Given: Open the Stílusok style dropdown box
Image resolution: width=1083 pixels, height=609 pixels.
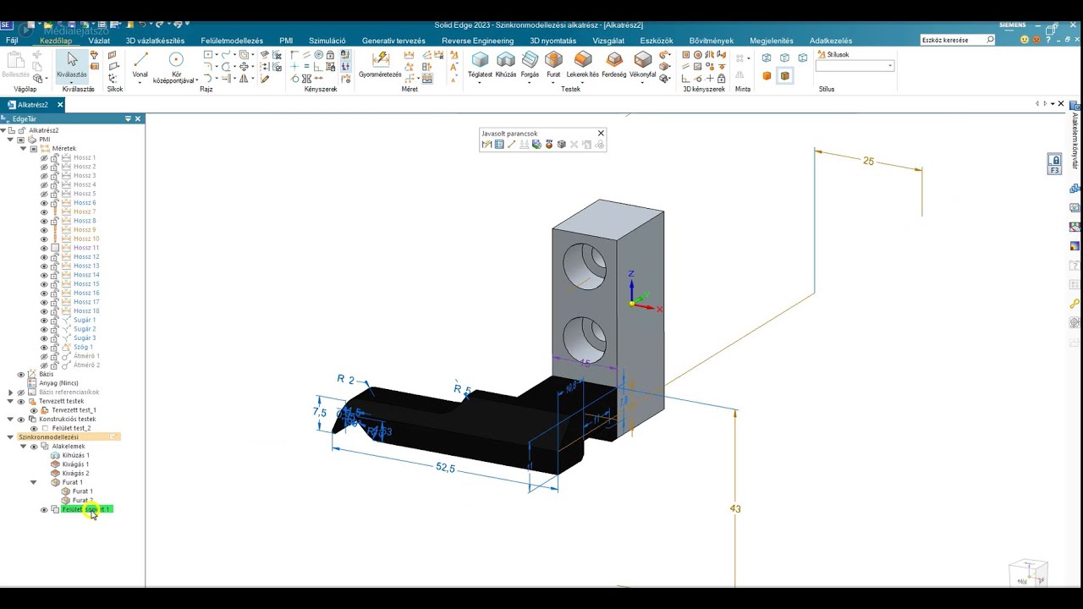Looking at the screenshot, I should (855, 66).
